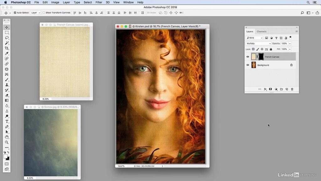Select the Crop tool in toolbar
The height and width of the screenshot is (181, 321).
coord(7,48)
